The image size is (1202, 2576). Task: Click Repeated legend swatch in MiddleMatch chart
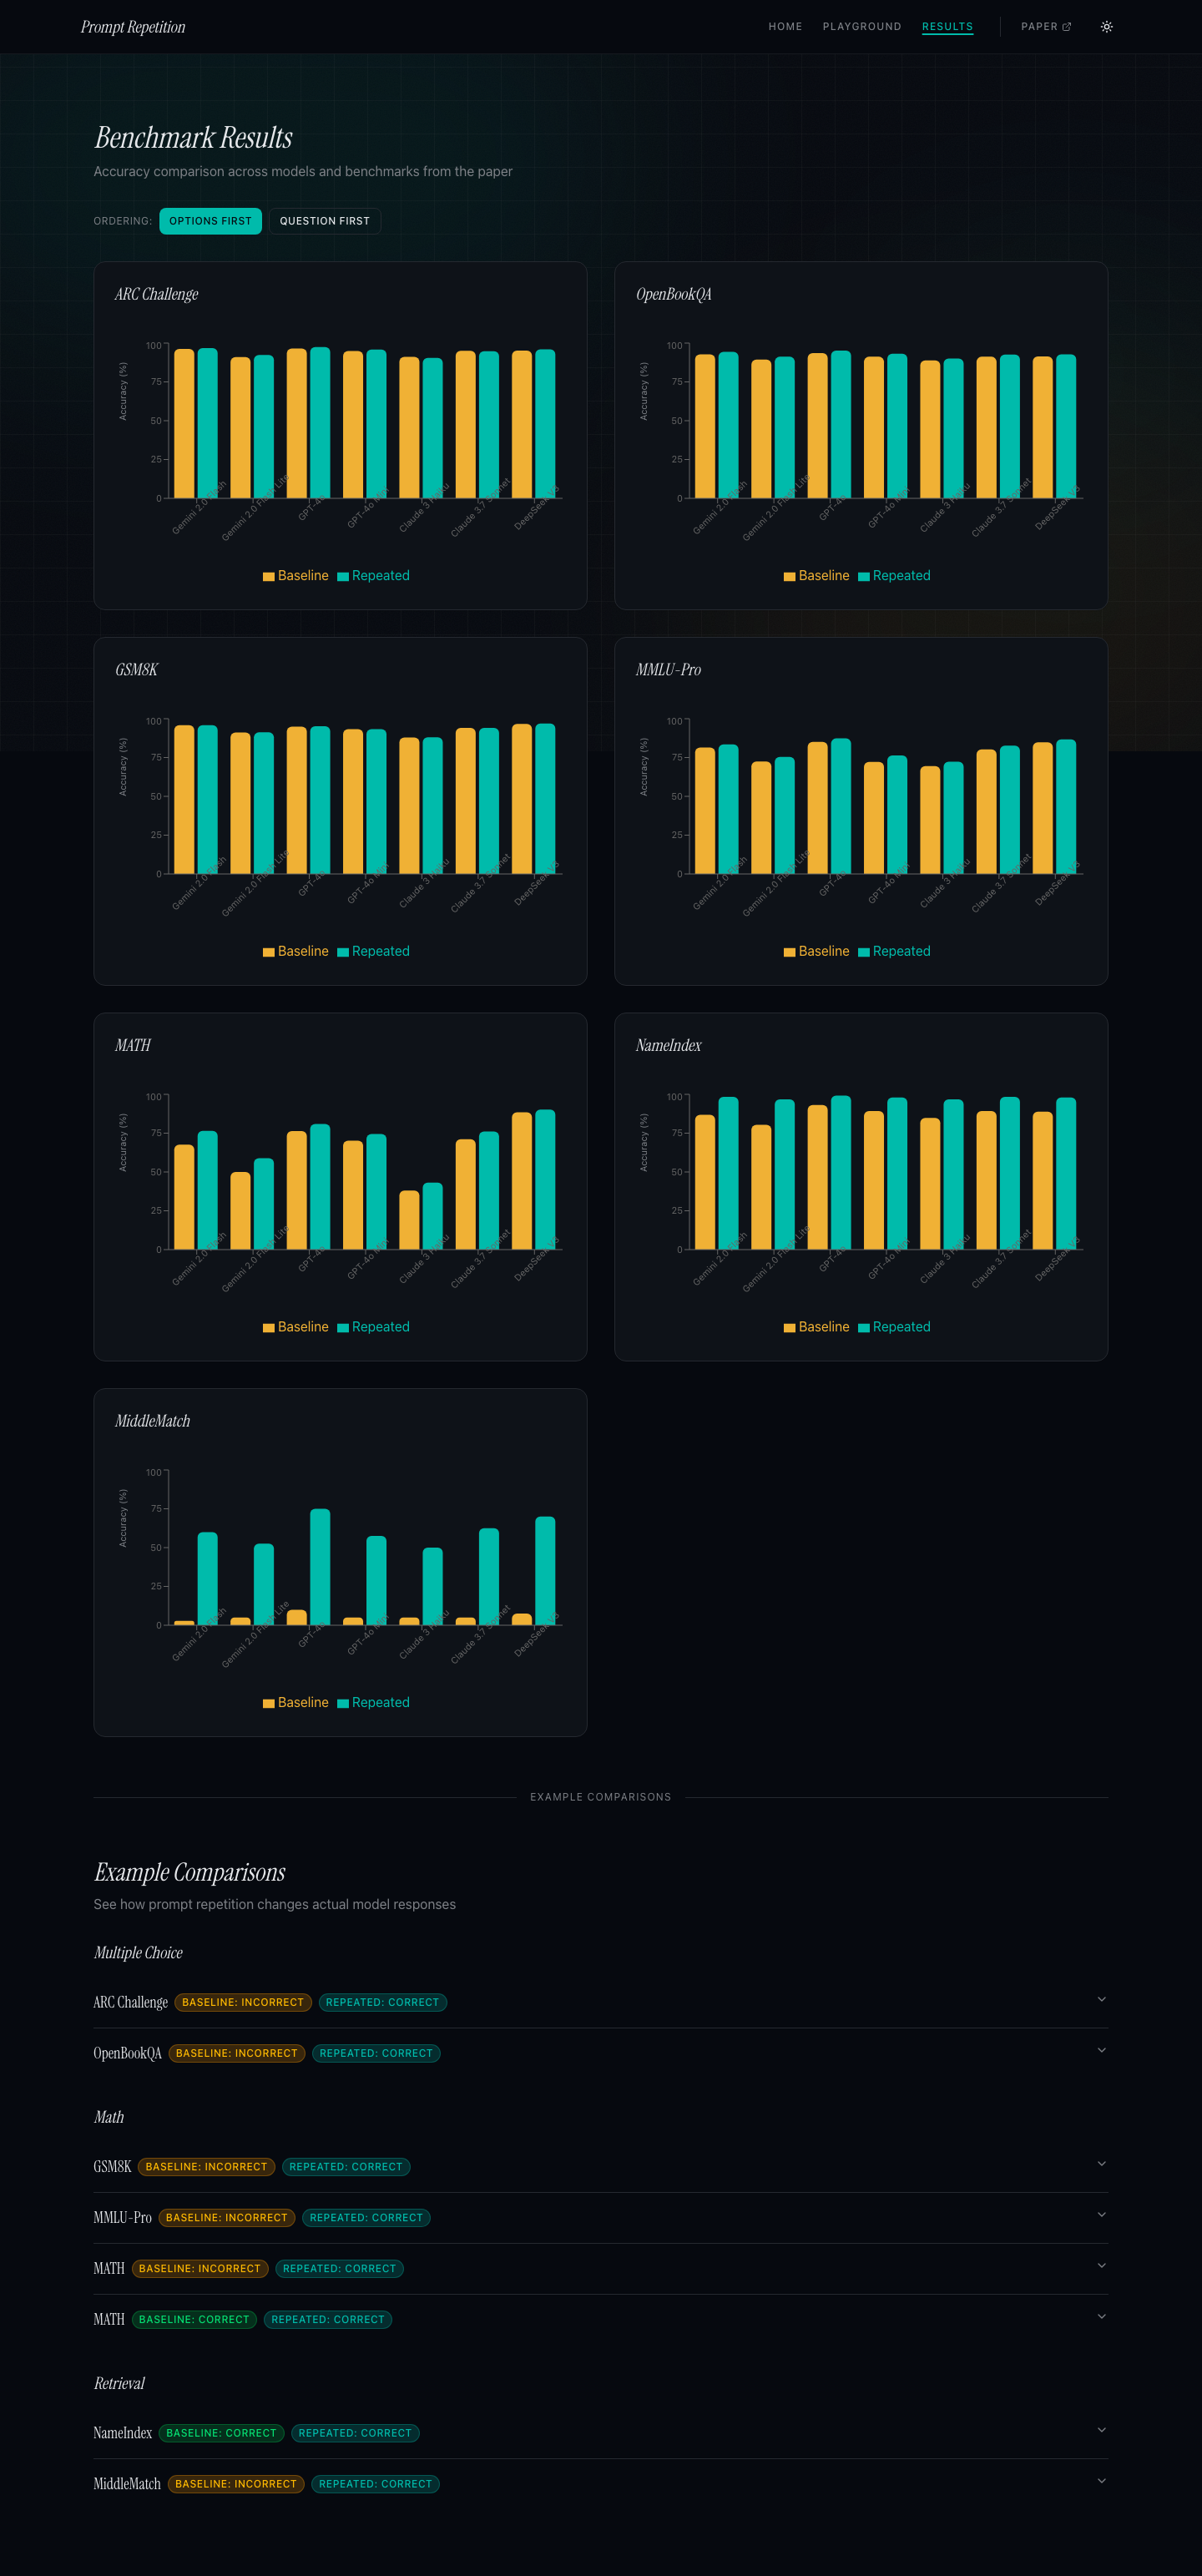(x=343, y=1703)
